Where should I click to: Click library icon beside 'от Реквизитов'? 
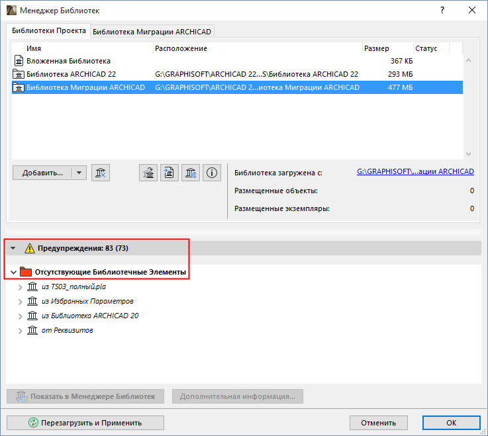click(x=32, y=330)
